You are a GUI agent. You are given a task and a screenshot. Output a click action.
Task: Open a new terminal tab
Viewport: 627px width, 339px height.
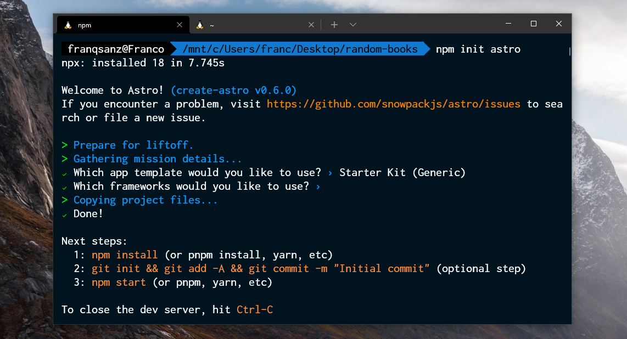[x=334, y=25]
